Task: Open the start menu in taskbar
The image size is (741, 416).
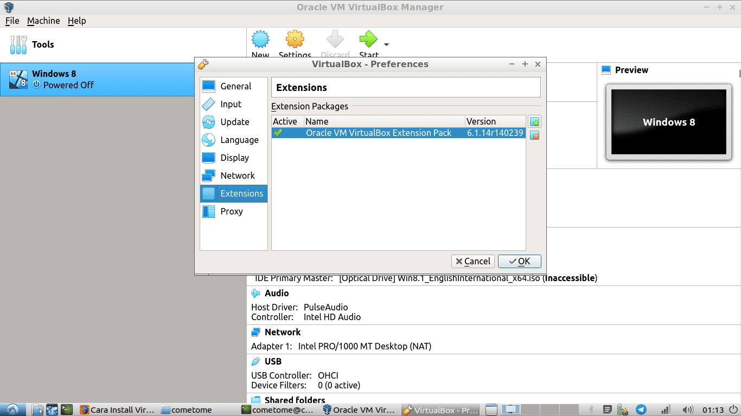Action: point(13,409)
